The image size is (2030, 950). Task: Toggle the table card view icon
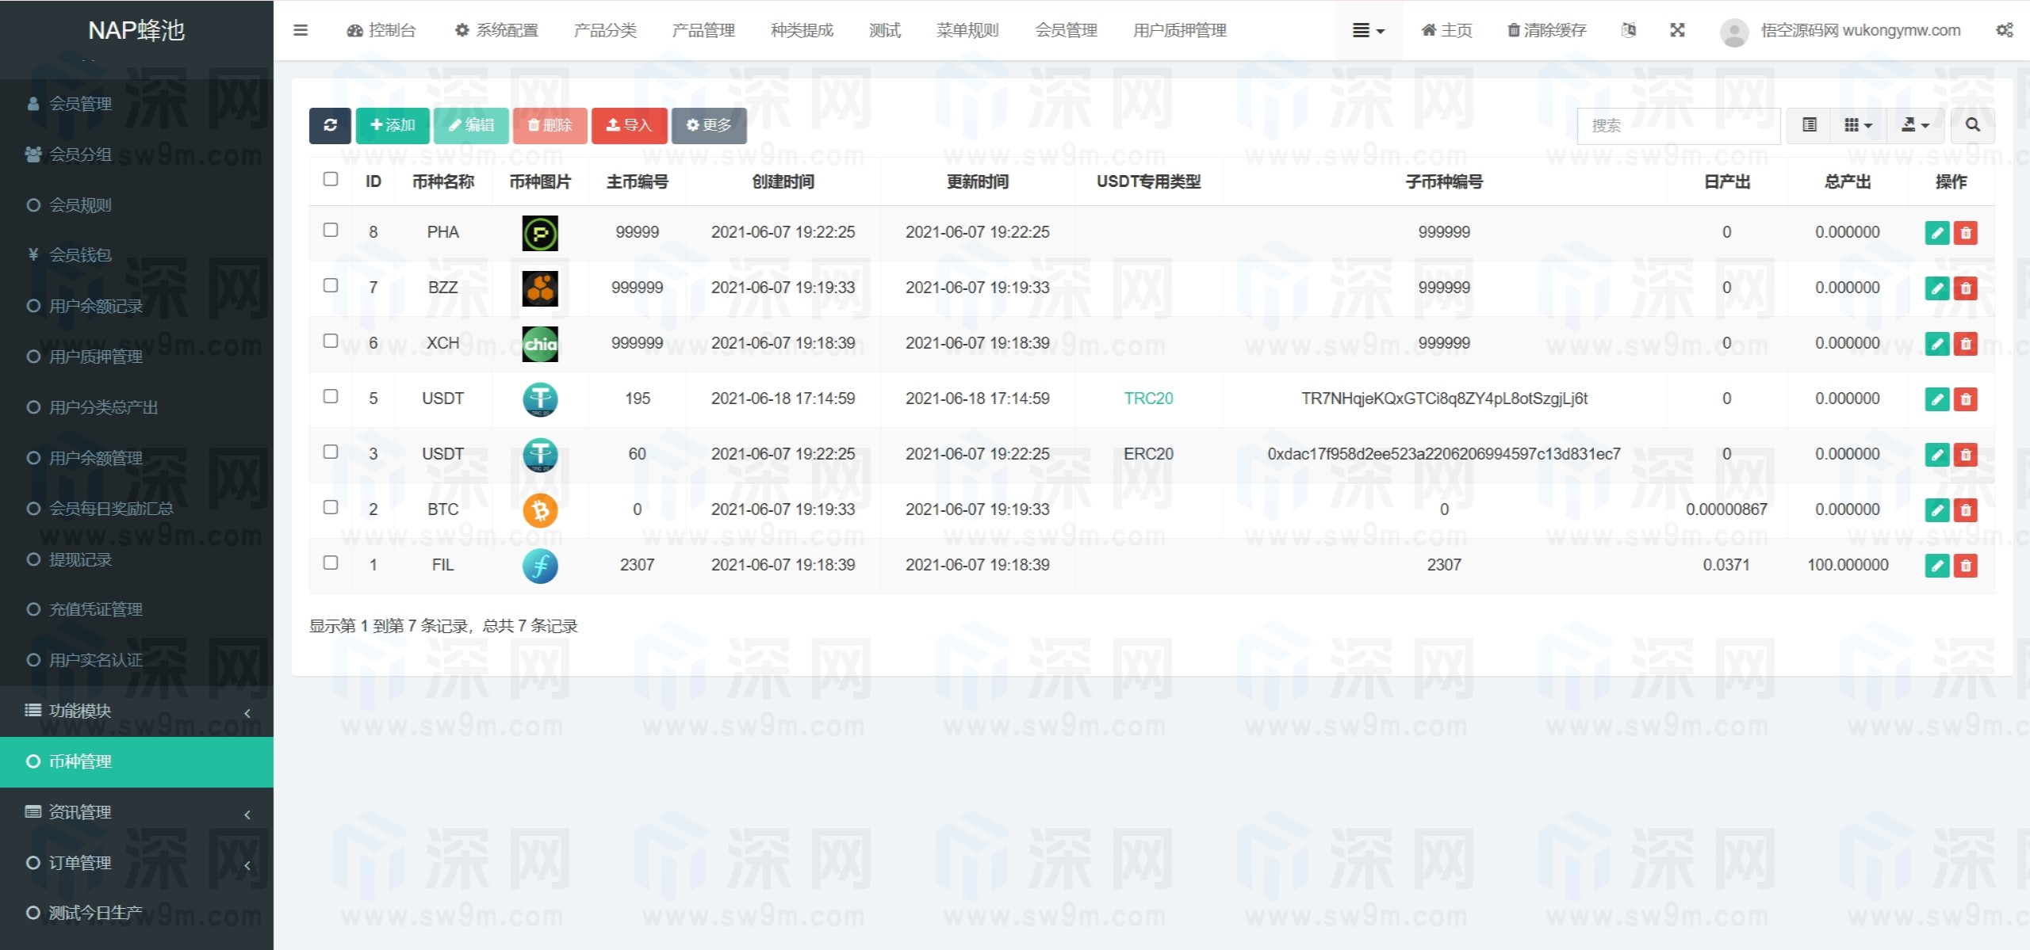pos(1810,125)
